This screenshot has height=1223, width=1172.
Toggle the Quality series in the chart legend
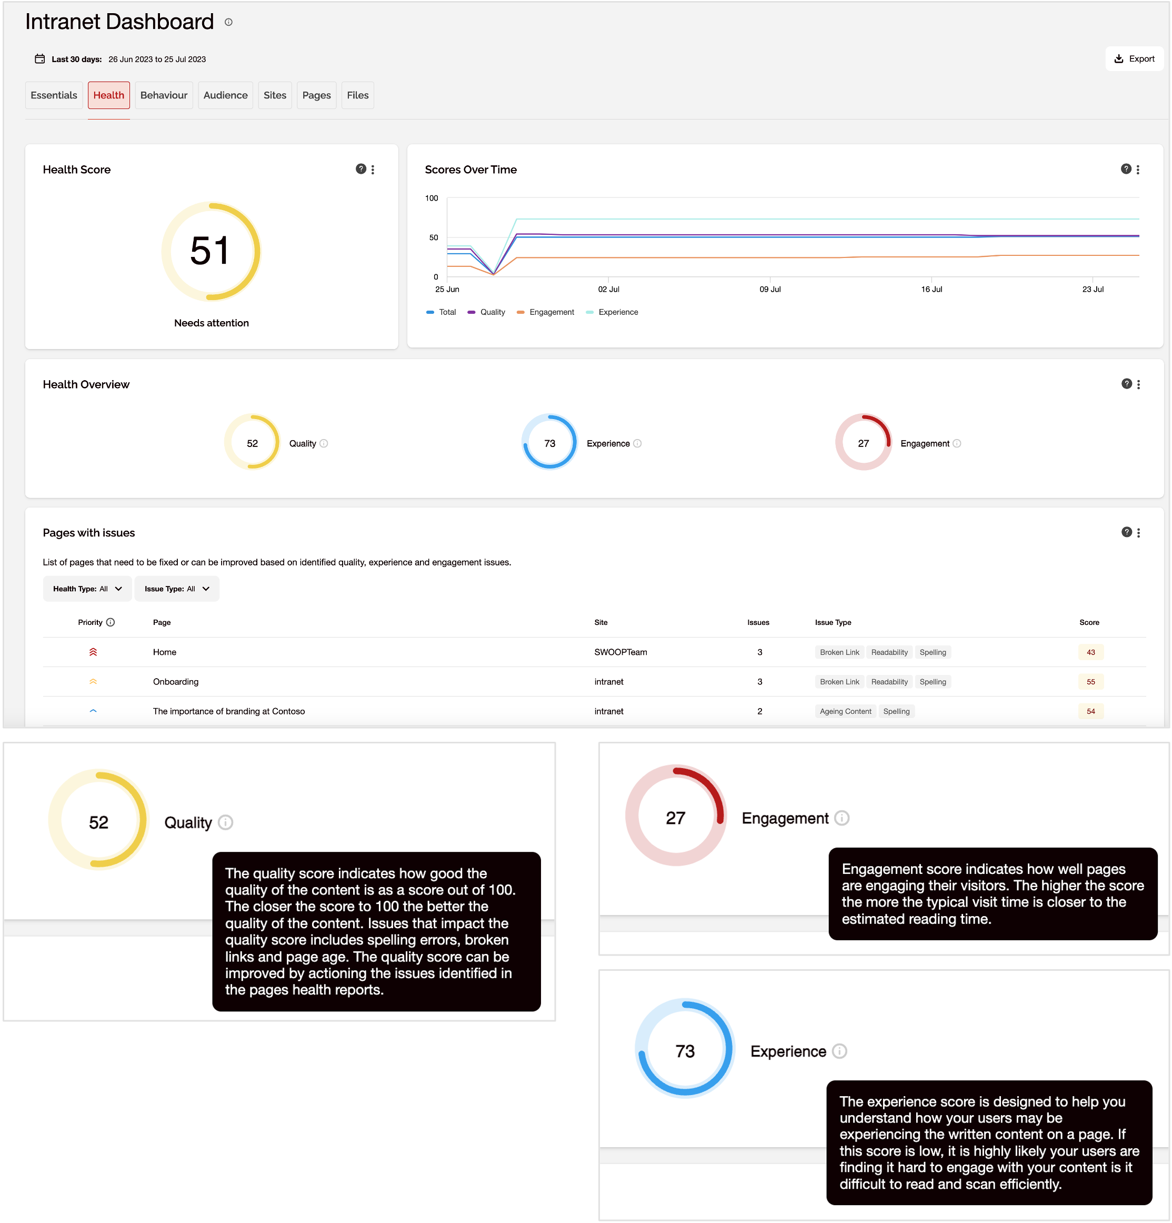[x=486, y=312]
